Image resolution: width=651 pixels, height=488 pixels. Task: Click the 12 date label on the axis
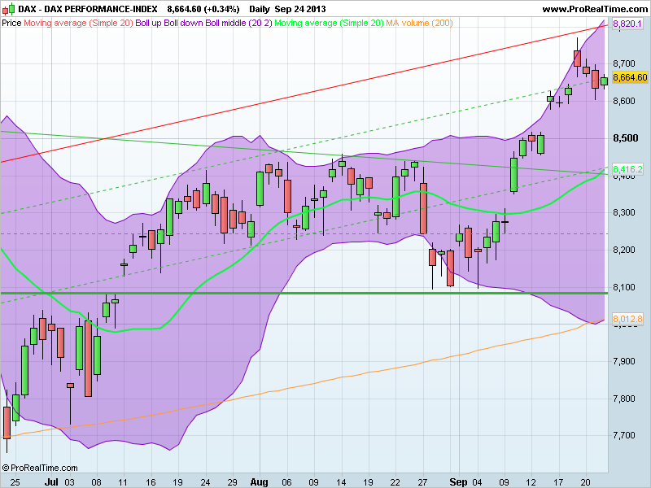(531, 482)
